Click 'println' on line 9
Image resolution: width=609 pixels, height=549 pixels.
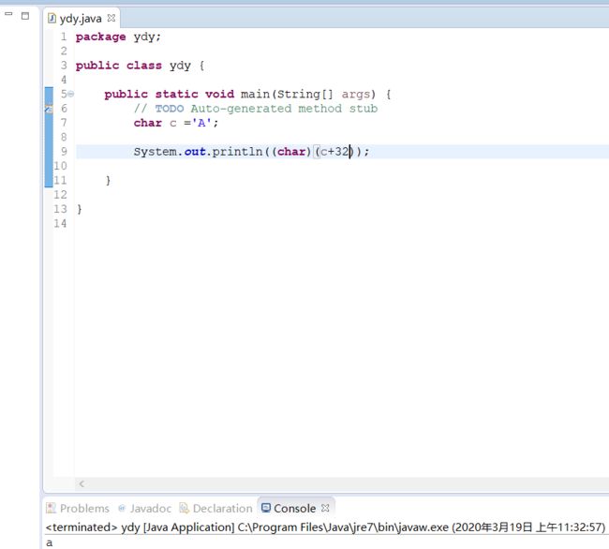(x=238, y=152)
